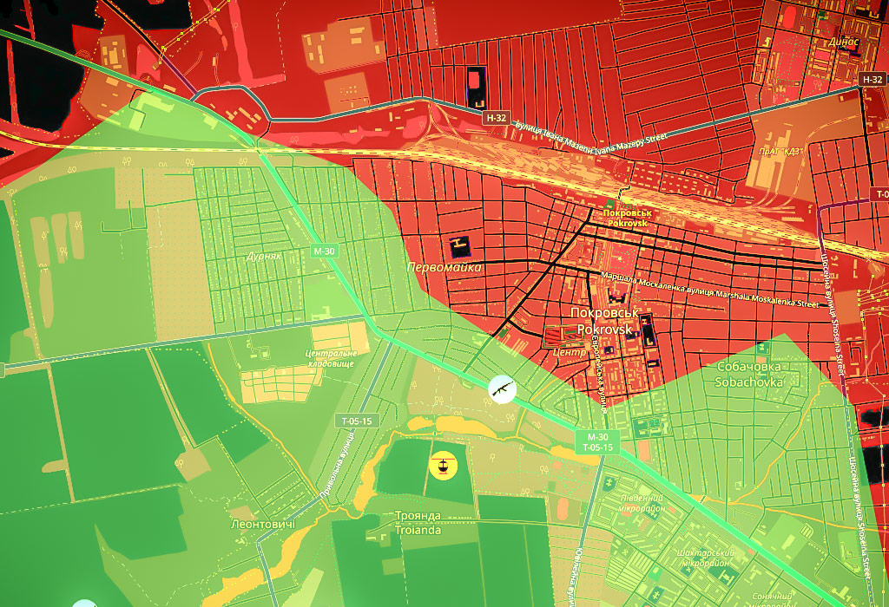Viewport: 889px width, 607px height.
Task: Click the combined M-30 / T-05-15 road shield
Action: [597, 442]
